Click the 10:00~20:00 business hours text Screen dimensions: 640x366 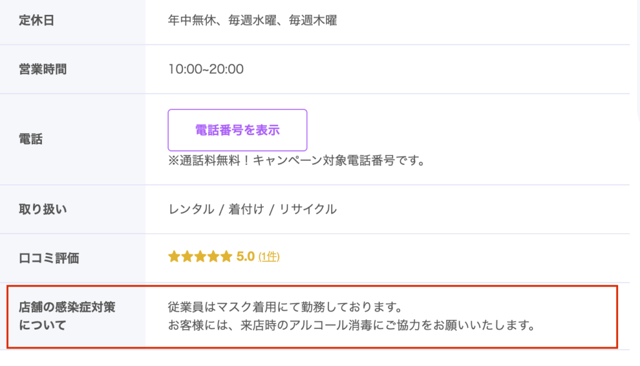pos(206,69)
